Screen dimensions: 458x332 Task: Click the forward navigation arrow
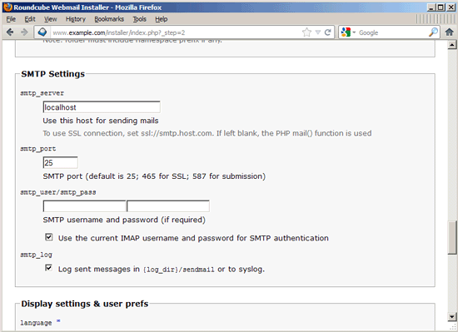24,32
